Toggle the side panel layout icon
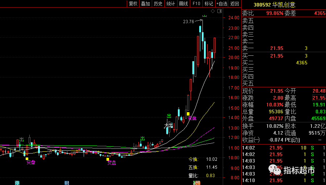 tap(220, 11)
